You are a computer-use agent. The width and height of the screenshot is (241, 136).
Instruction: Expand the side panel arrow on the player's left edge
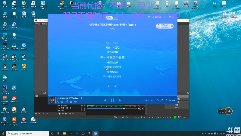click(x=49, y=54)
